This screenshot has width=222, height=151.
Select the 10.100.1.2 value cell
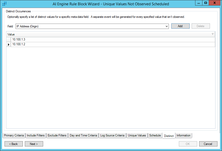coord(113,44)
